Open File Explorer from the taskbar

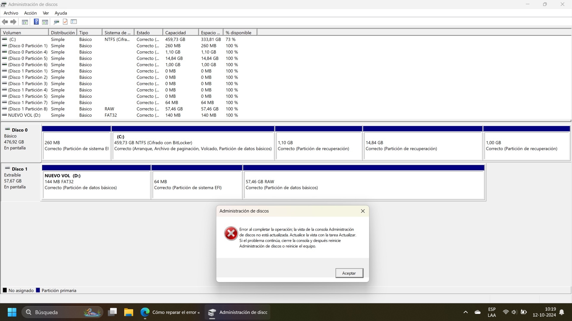[x=128, y=312]
